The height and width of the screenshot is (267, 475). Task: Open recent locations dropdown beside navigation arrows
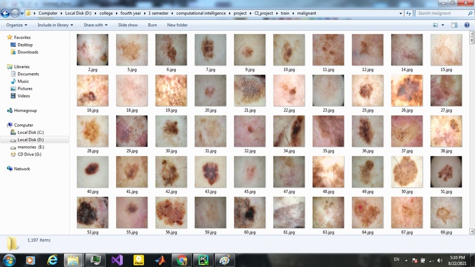pos(22,14)
